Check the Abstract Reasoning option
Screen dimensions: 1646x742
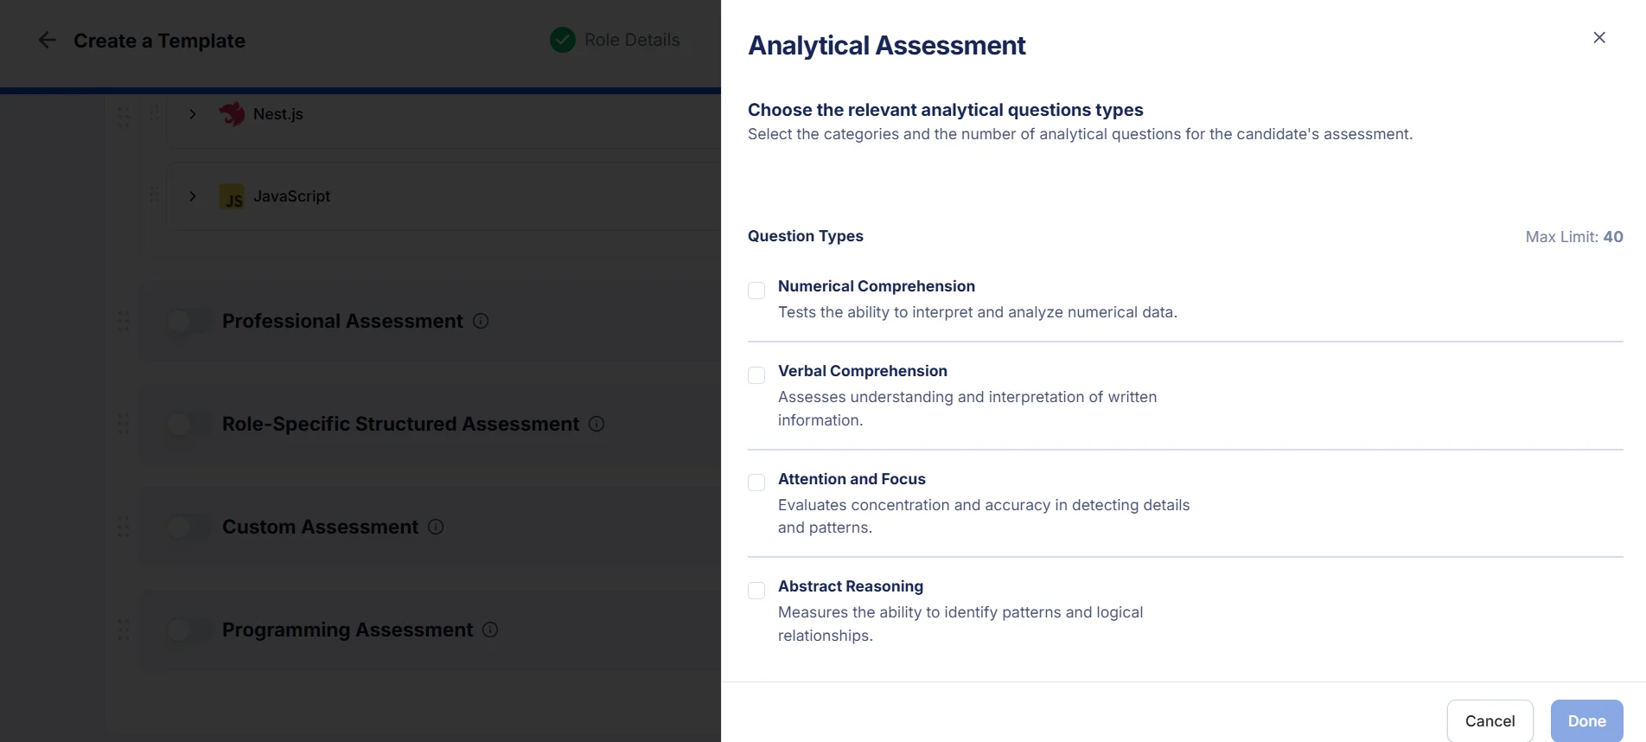tap(756, 591)
